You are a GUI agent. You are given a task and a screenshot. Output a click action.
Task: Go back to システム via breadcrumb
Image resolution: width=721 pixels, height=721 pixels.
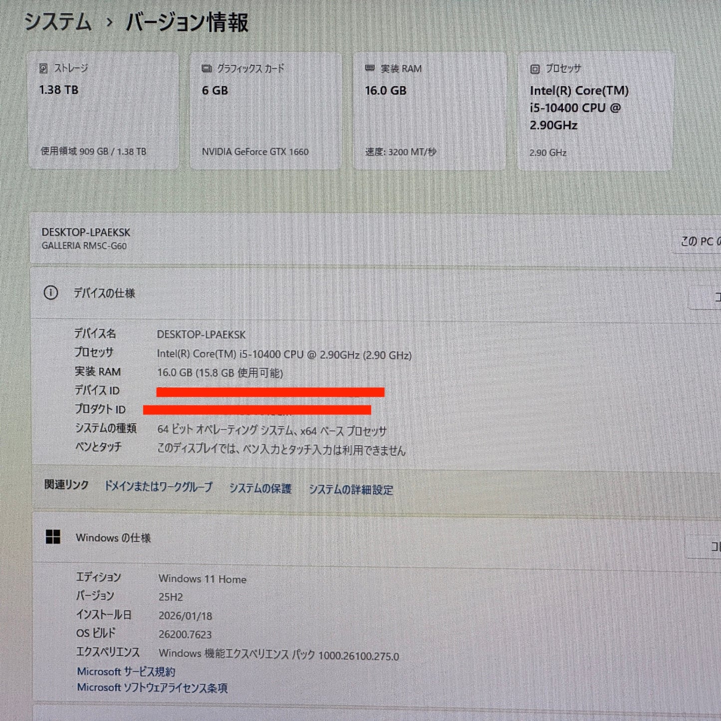pyautogui.click(x=58, y=22)
